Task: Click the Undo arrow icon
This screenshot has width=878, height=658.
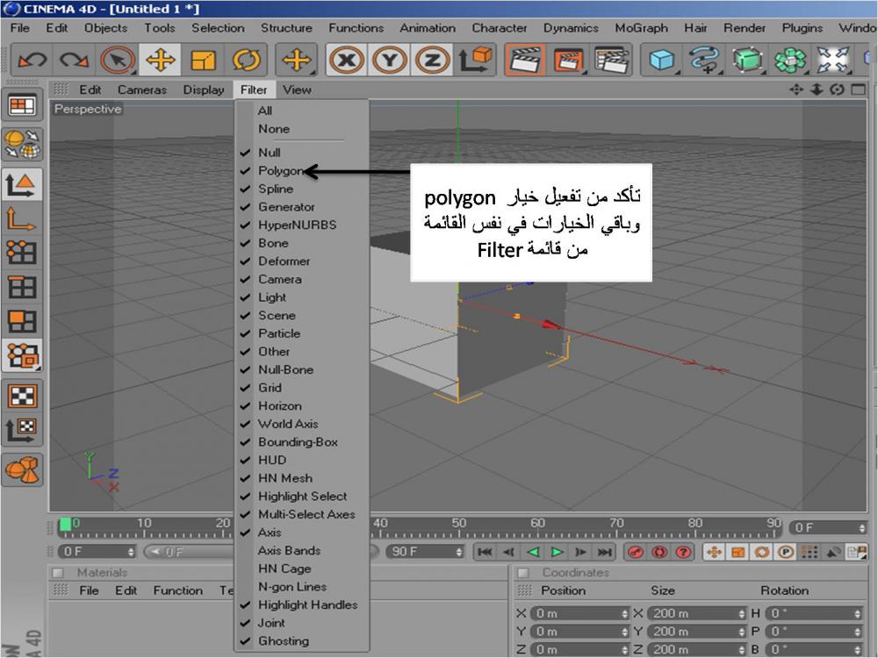Action: point(32,60)
